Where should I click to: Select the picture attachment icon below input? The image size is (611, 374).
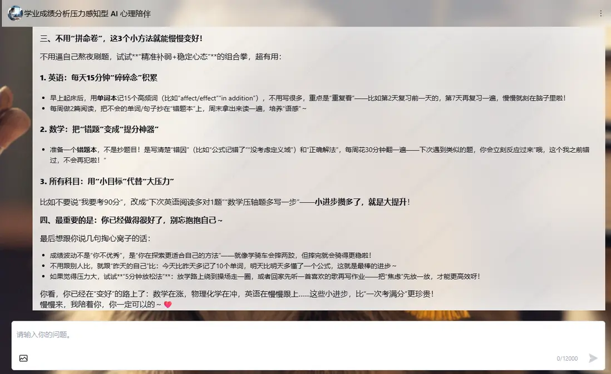(23, 358)
